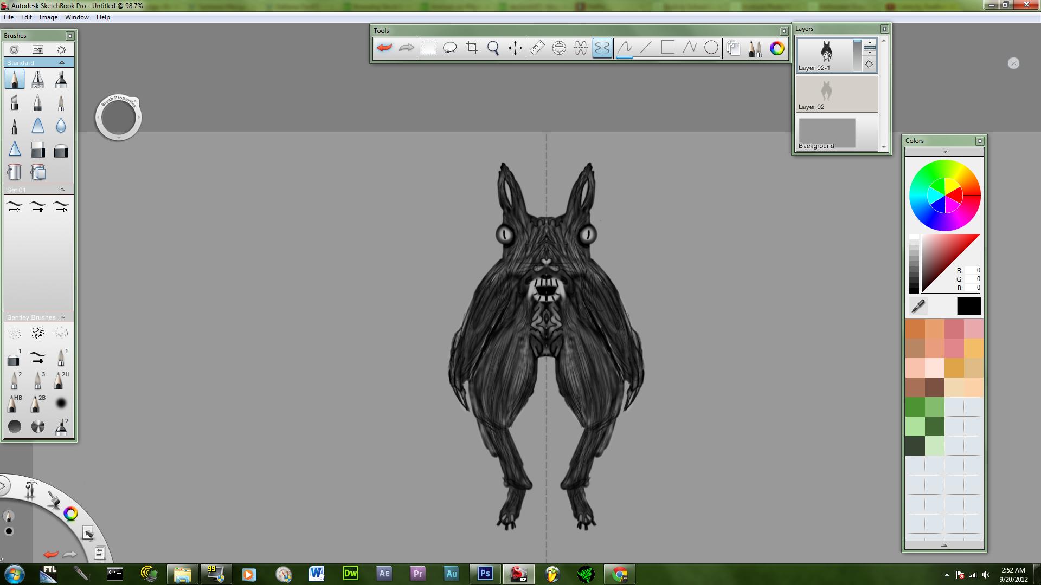This screenshot has width=1041, height=585.
Task: Collapse the Bentley Brushes set
Action: pyautogui.click(x=62, y=317)
